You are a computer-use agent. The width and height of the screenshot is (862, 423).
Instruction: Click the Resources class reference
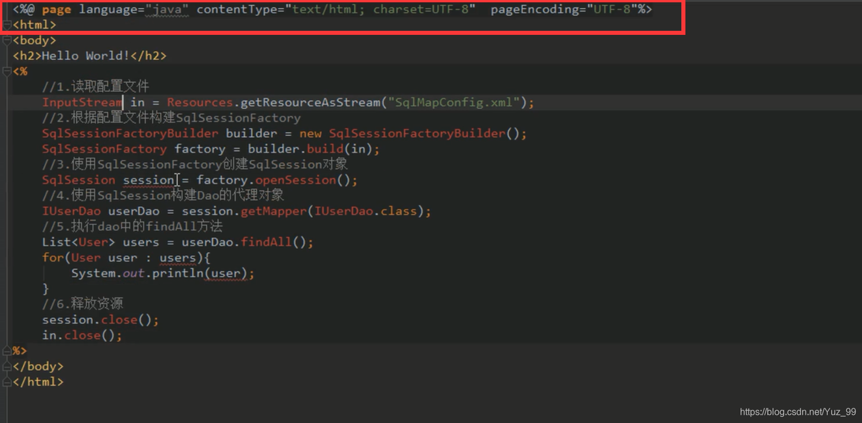pyautogui.click(x=200, y=102)
